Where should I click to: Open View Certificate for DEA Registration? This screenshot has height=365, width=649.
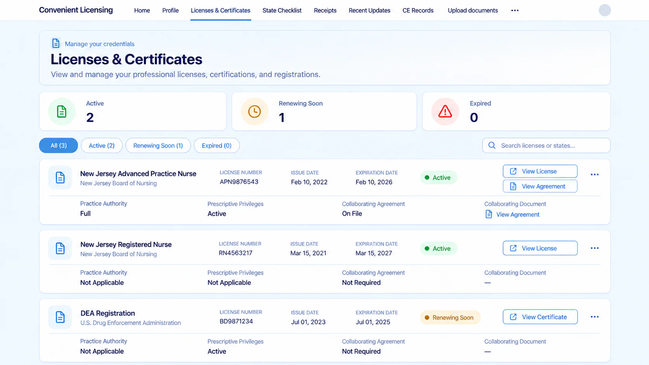tap(540, 317)
